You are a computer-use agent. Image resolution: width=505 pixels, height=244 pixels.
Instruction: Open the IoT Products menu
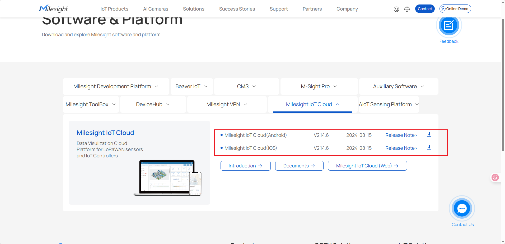tap(114, 9)
